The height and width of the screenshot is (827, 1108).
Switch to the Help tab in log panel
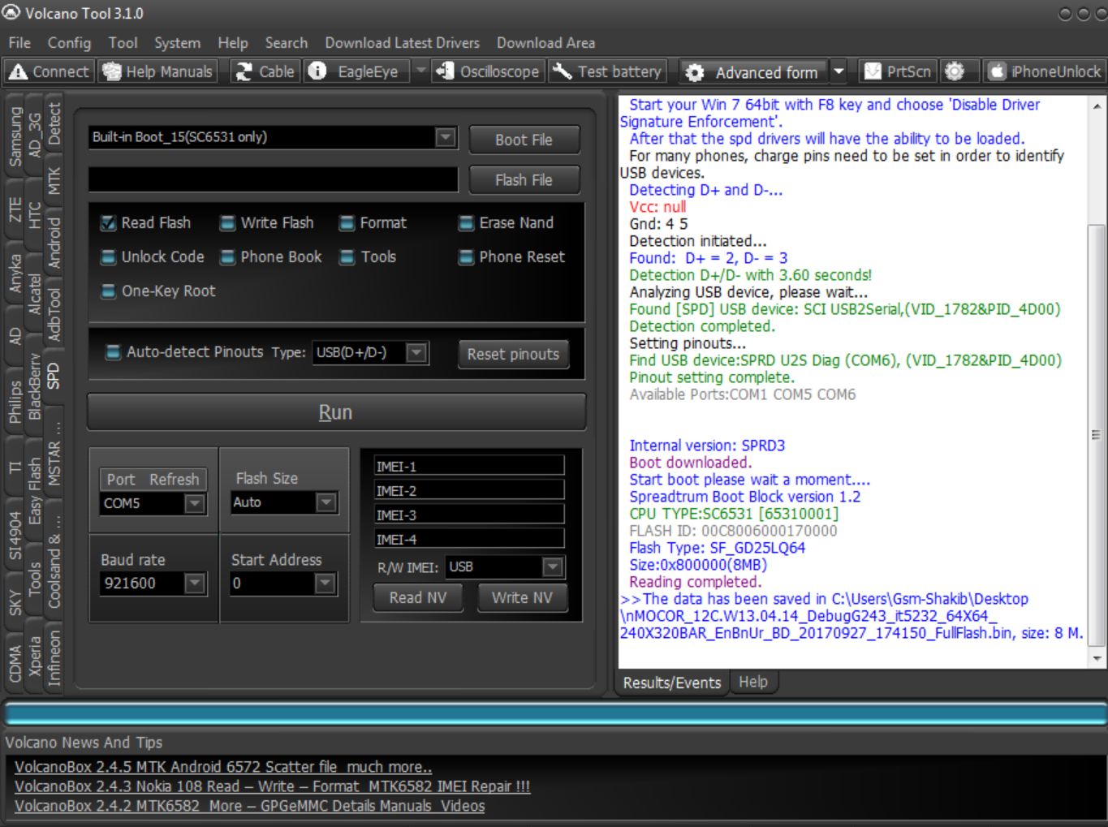click(x=752, y=682)
